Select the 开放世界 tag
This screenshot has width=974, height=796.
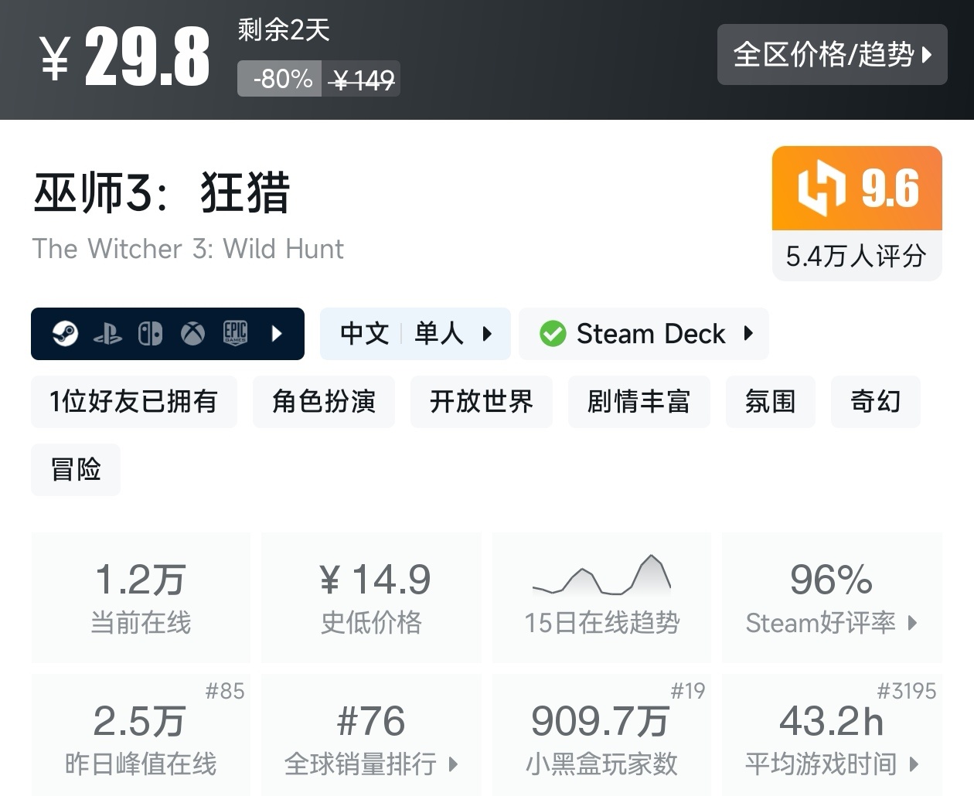click(481, 402)
